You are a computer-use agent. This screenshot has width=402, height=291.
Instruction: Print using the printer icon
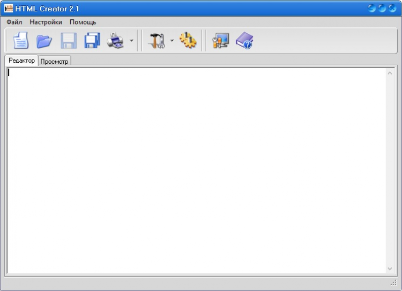[115, 40]
